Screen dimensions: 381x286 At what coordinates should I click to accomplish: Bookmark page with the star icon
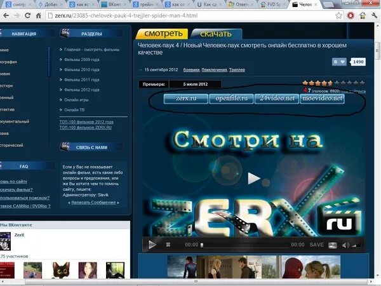click(338, 15)
